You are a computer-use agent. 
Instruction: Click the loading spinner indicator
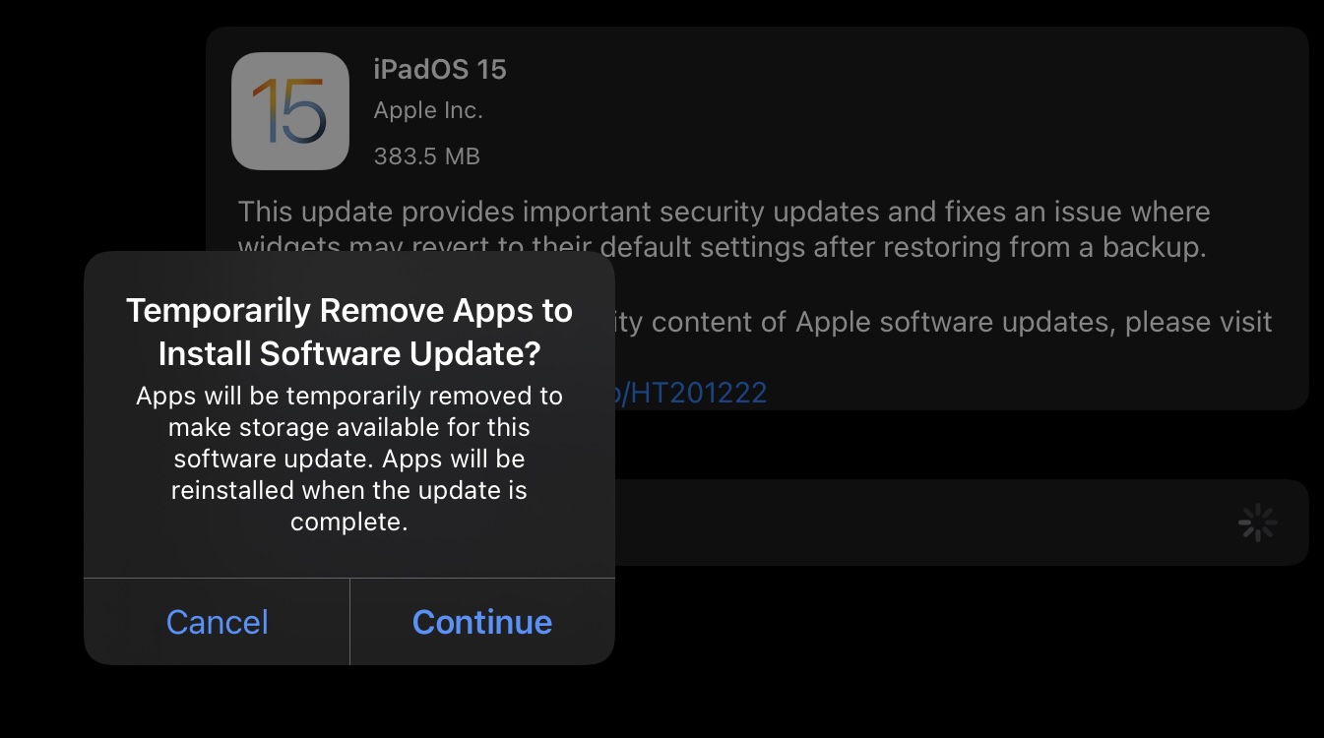1257,523
